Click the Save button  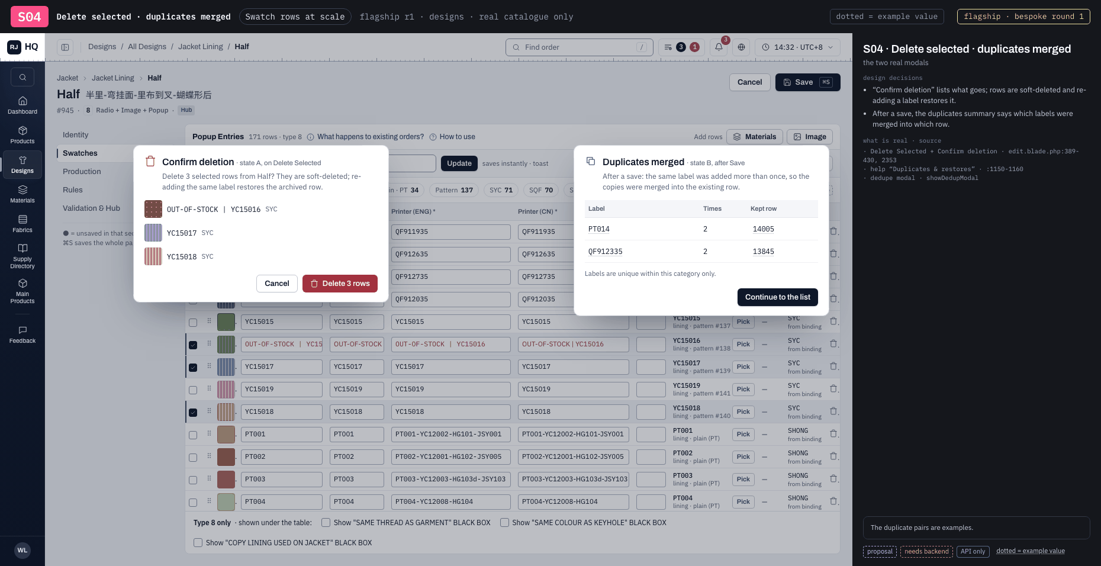click(x=808, y=82)
